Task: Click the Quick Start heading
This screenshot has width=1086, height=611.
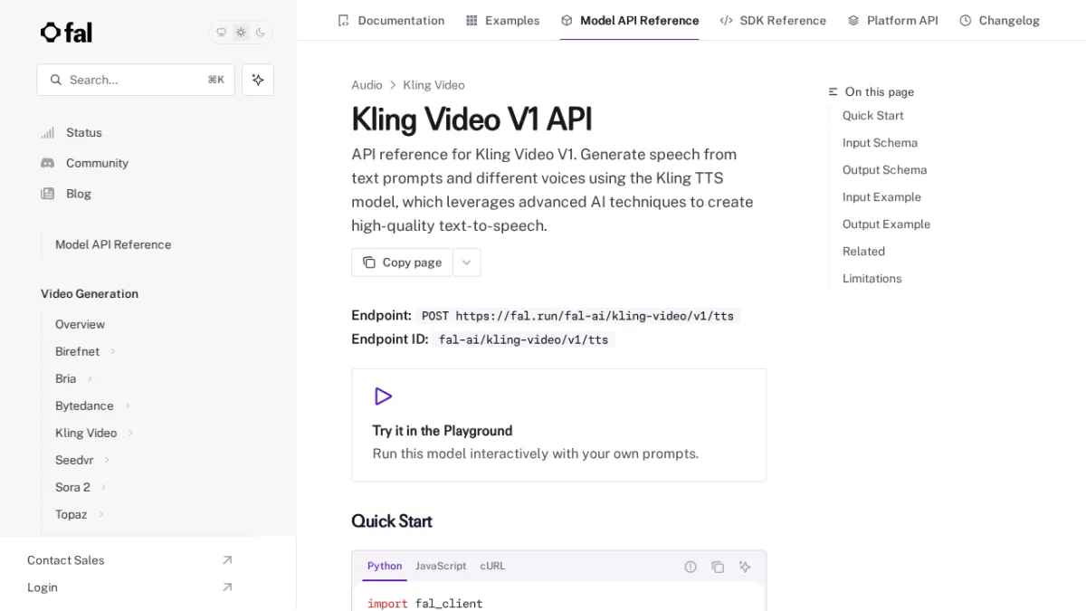Action: click(392, 521)
